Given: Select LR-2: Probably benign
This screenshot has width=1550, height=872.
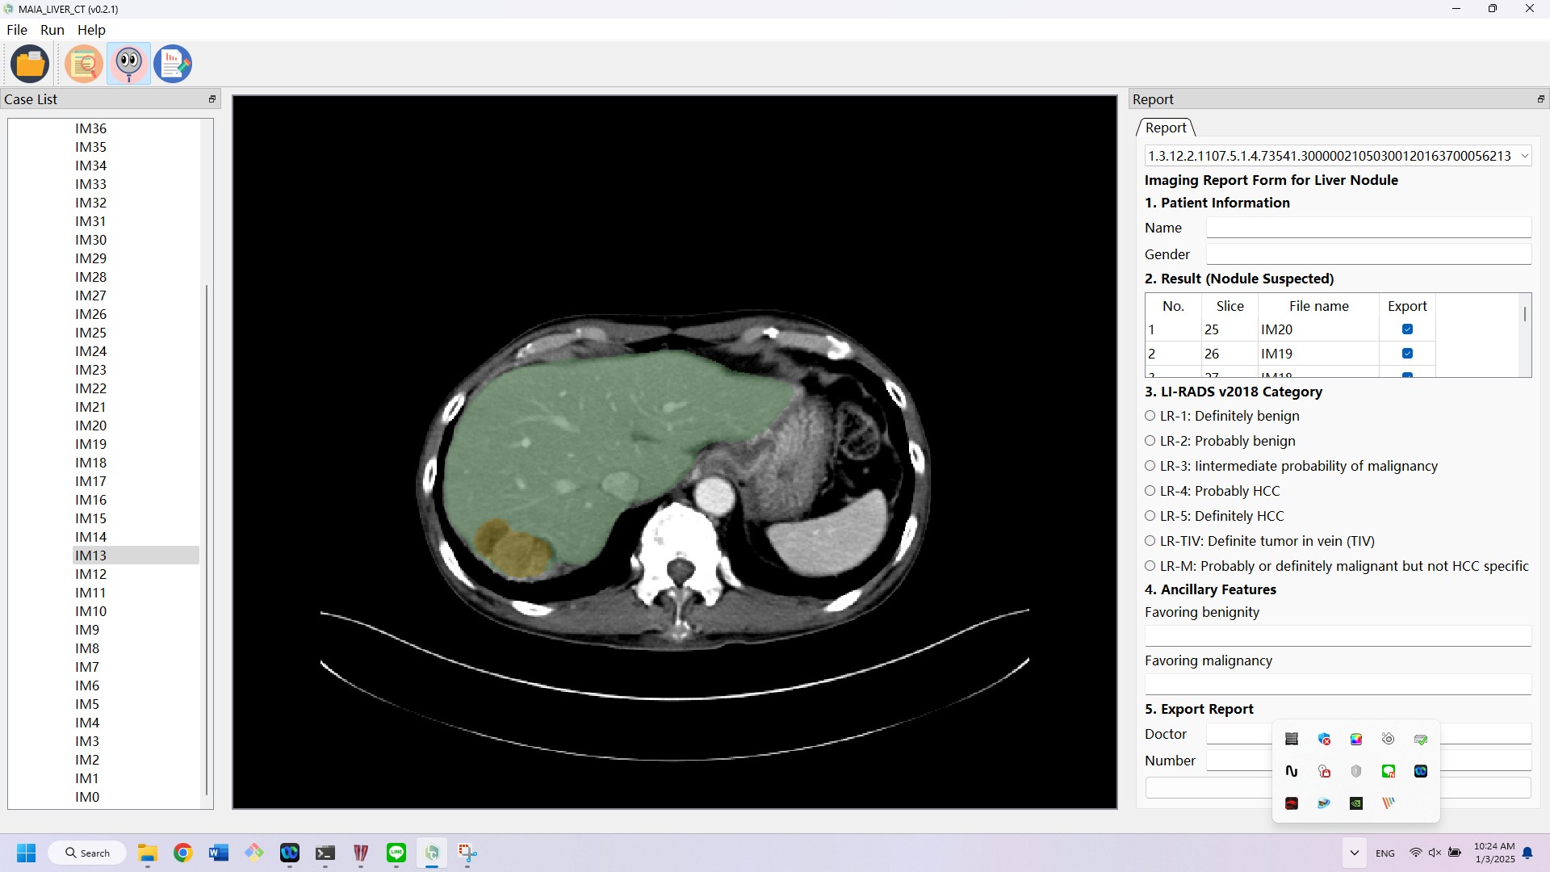Looking at the screenshot, I should pos(1220,441).
